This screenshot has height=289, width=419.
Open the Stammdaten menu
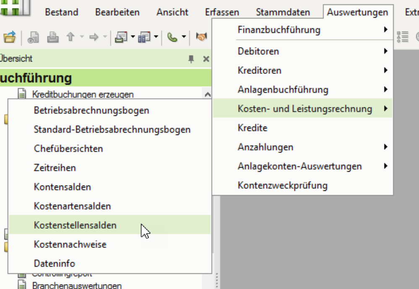click(283, 12)
